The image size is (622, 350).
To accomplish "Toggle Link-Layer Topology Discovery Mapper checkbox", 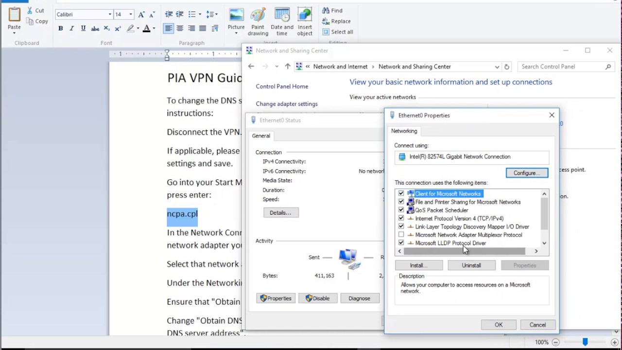I will click(401, 227).
